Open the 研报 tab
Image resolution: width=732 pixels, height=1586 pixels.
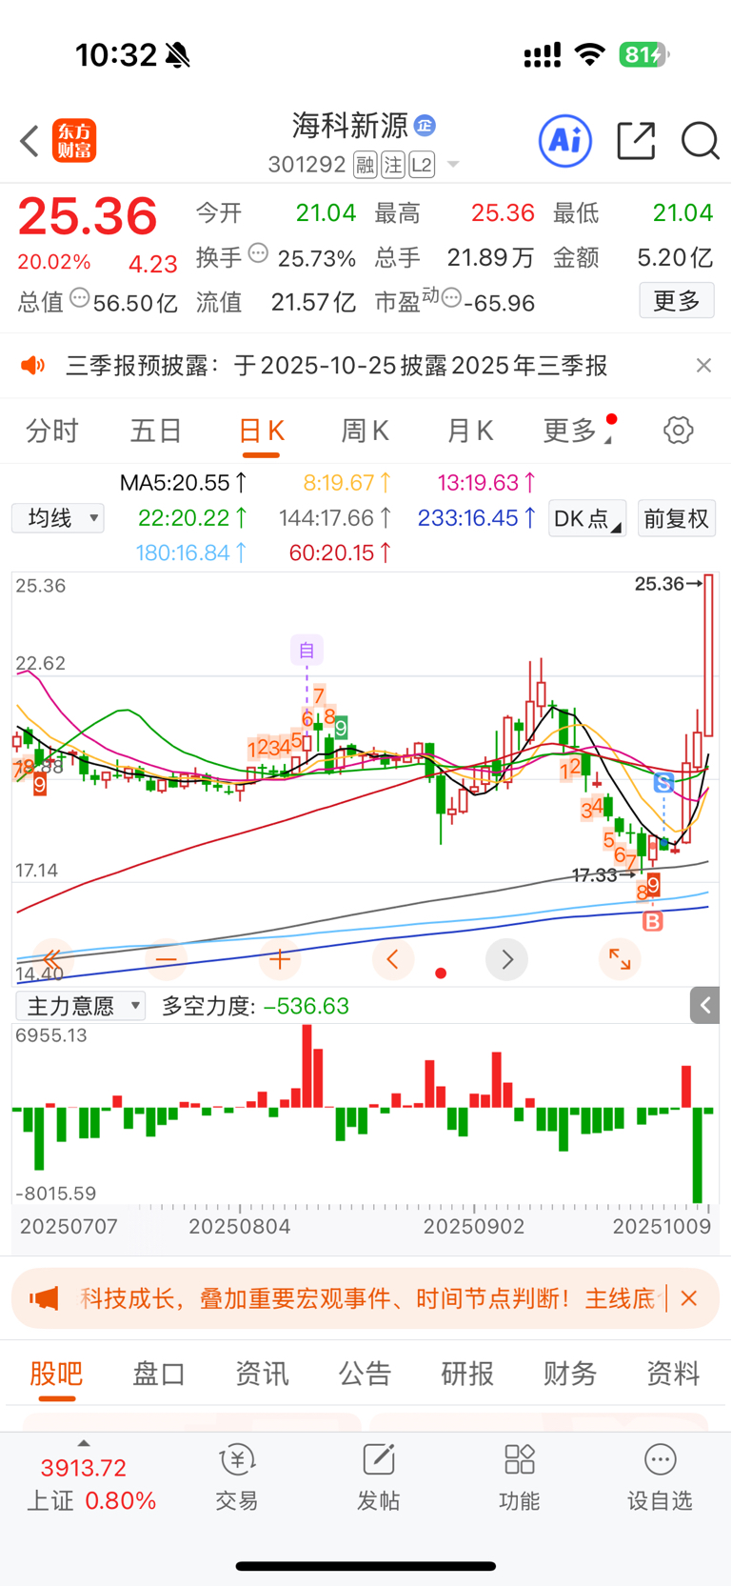(467, 1374)
